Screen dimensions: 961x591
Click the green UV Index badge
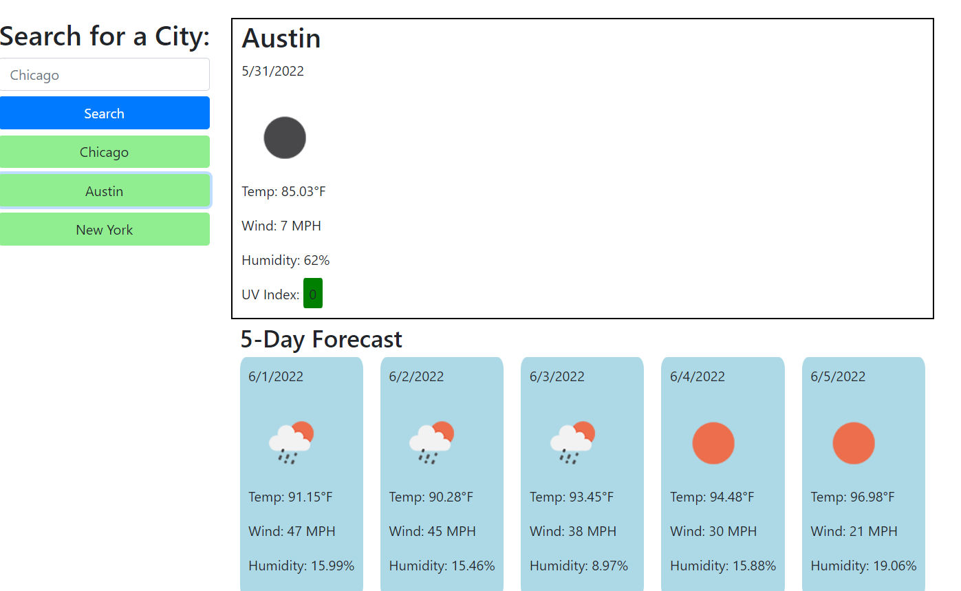313,294
